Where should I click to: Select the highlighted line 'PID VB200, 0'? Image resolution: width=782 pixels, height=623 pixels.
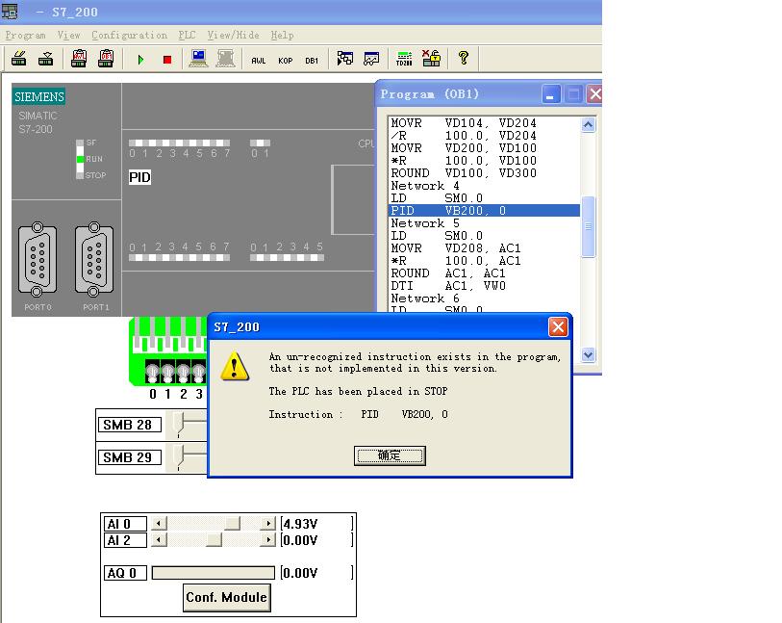[484, 211]
